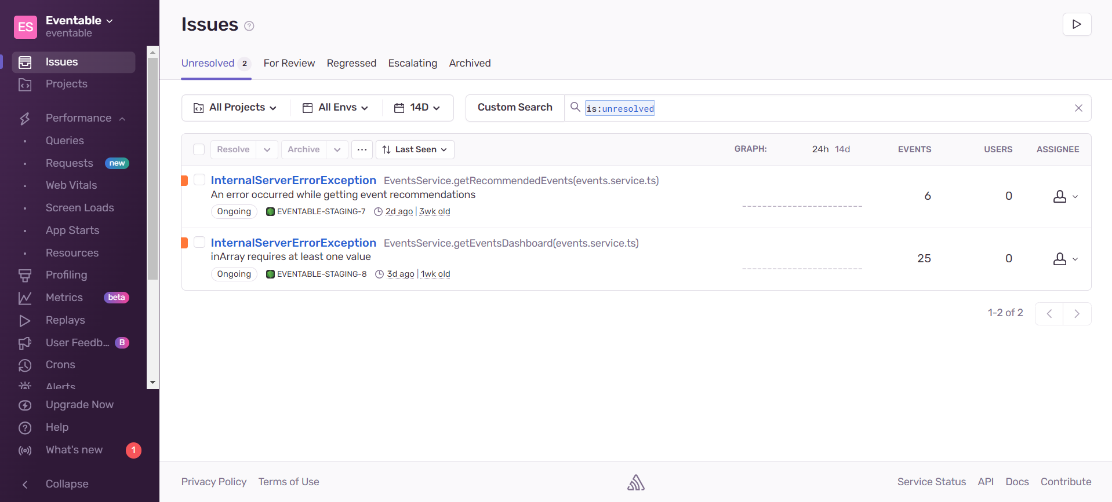
Task: Go to the next results page
Action: (x=1077, y=314)
